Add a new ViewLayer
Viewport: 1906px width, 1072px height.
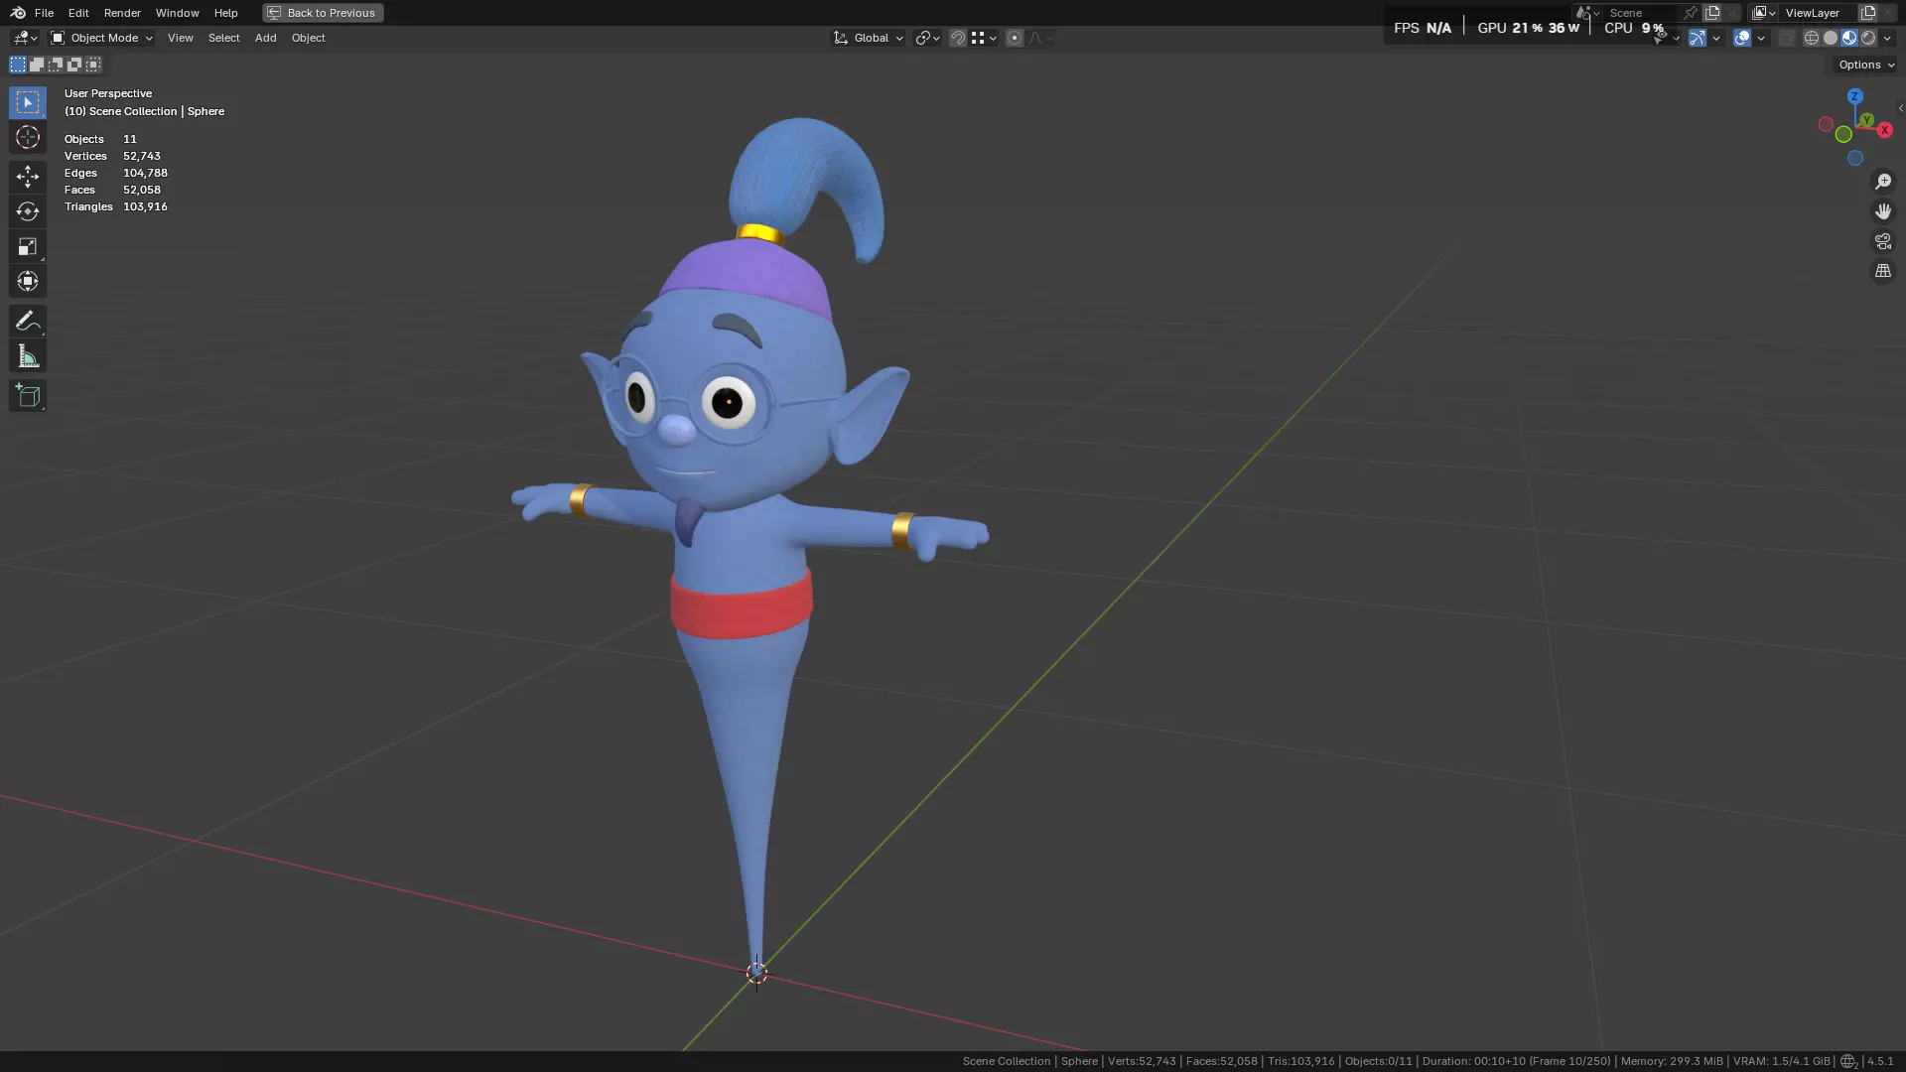click(x=1867, y=13)
